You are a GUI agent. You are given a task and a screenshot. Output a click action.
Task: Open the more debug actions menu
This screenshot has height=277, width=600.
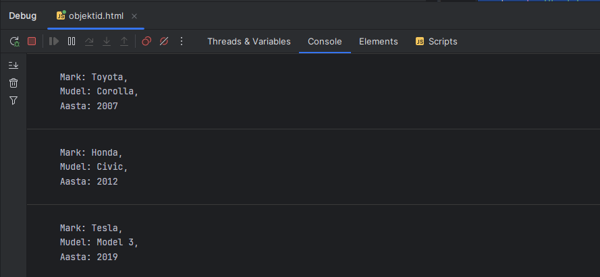click(x=181, y=42)
